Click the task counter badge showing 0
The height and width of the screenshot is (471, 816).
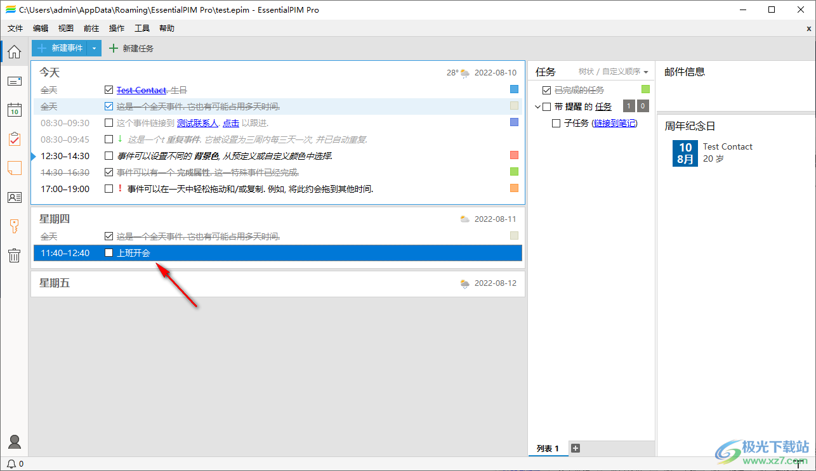(643, 106)
